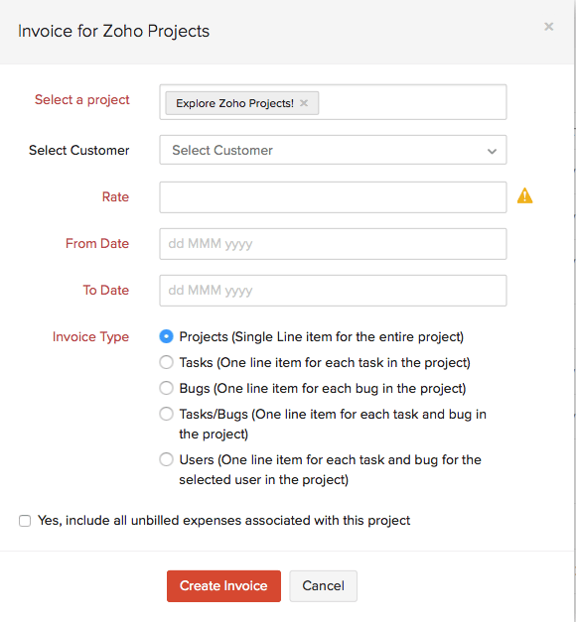Select Tasks/Bugs invoice type option
The height and width of the screenshot is (622, 576).
tap(166, 414)
